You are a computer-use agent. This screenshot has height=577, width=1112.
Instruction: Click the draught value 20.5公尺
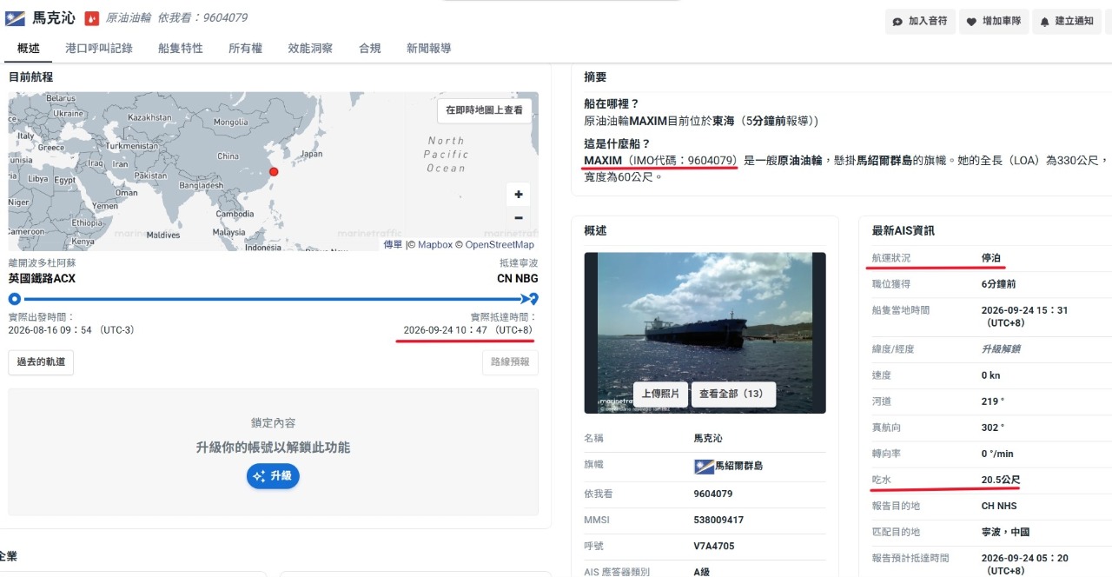pyautogui.click(x=1001, y=480)
